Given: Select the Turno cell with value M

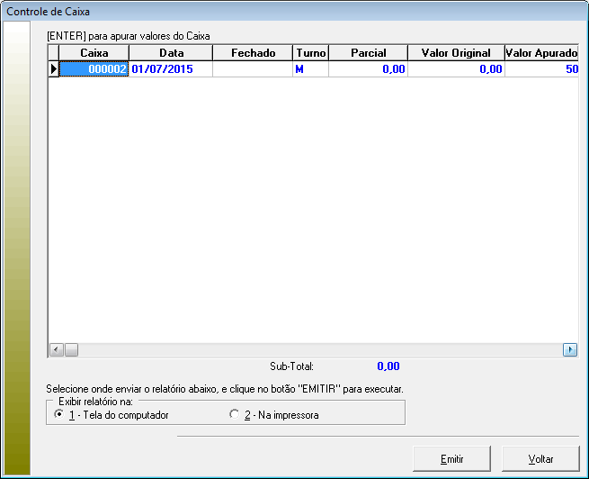Looking at the screenshot, I should [x=311, y=68].
